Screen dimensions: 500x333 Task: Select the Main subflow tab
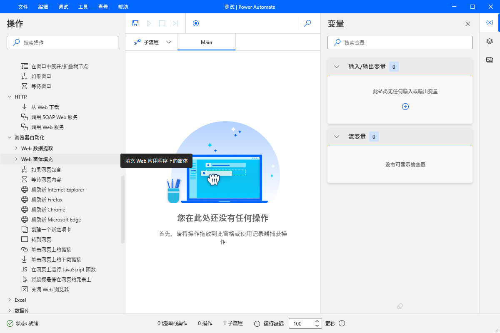(206, 42)
